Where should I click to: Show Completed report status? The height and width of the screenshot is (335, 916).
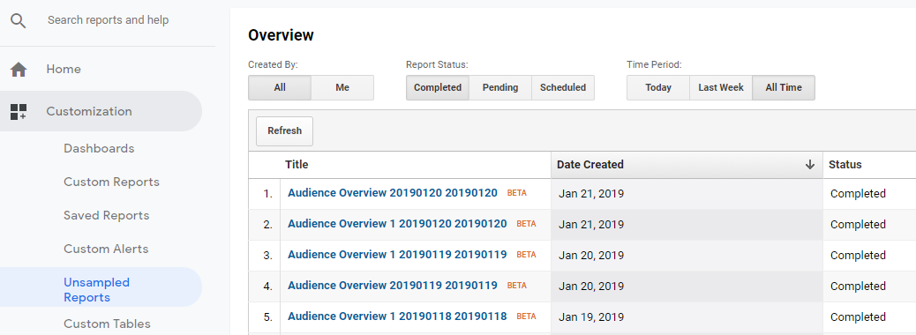coord(438,87)
